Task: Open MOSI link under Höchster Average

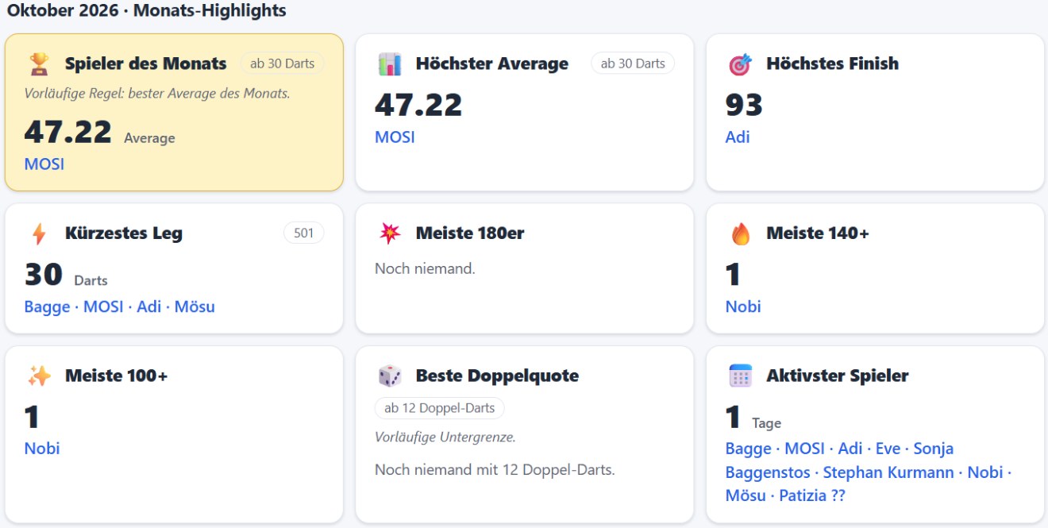Action: point(395,137)
